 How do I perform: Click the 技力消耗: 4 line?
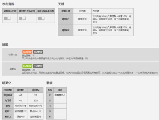coord(28,56)
